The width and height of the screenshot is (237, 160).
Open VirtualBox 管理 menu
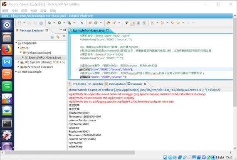pyautogui.click(x=5, y=11)
